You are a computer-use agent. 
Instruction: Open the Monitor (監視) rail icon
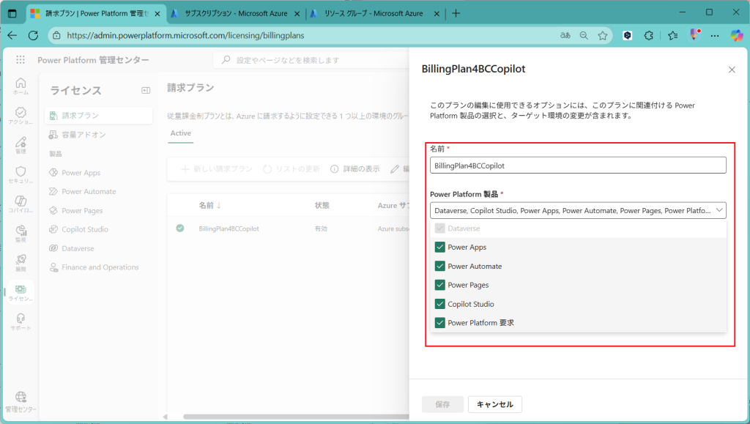pyautogui.click(x=21, y=234)
